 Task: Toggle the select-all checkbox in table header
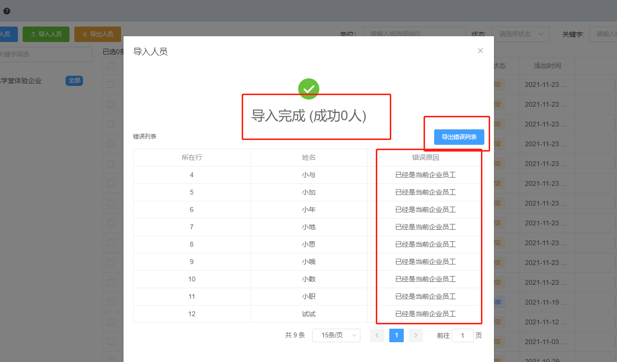(x=111, y=66)
